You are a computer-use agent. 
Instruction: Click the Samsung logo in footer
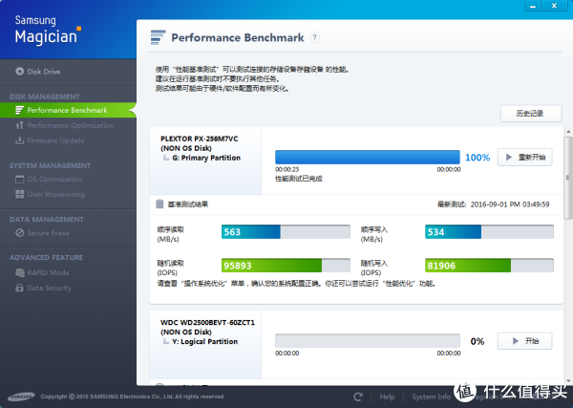pyautogui.click(x=21, y=397)
